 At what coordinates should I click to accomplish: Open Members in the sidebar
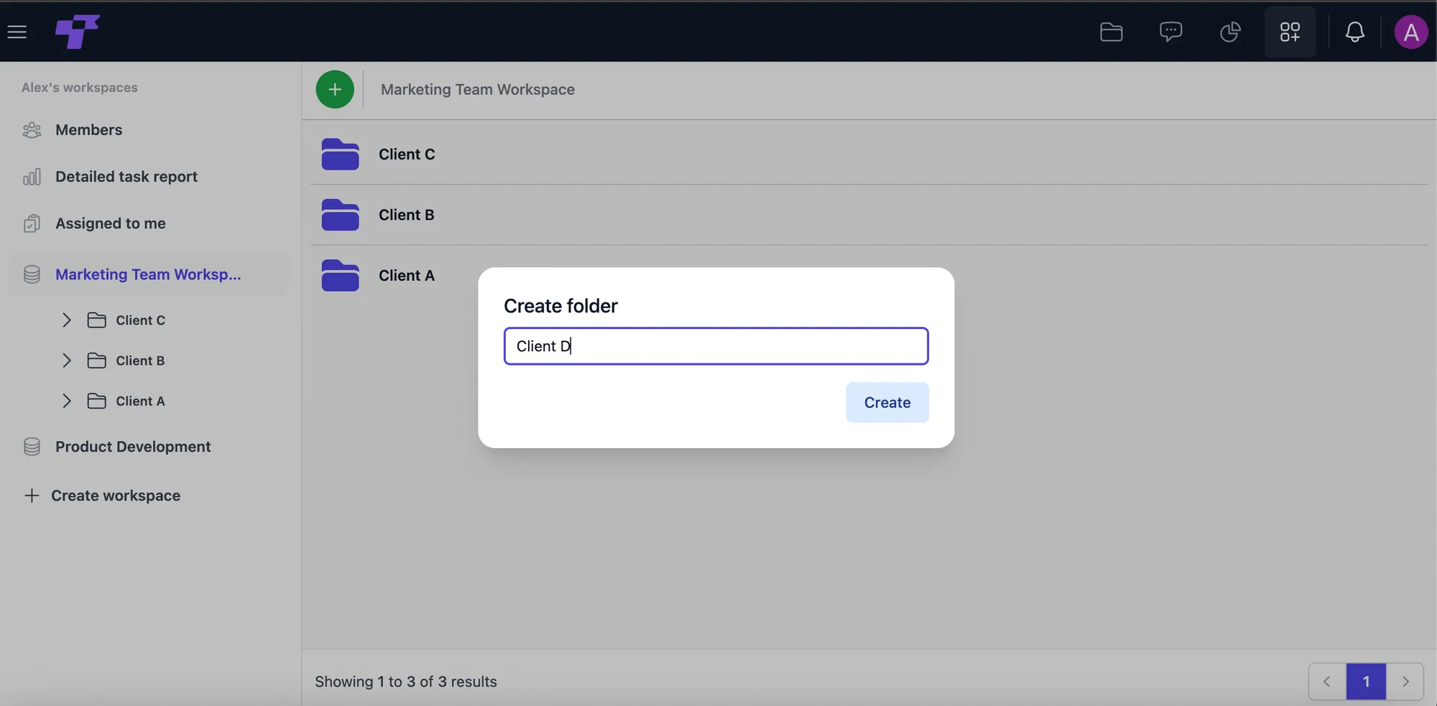pyautogui.click(x=89, y=130)
